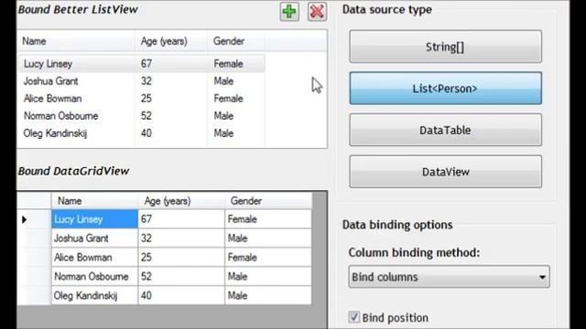
Task: Click Female cell in Alice Bowman grid row
Action: tap(268, 258)
